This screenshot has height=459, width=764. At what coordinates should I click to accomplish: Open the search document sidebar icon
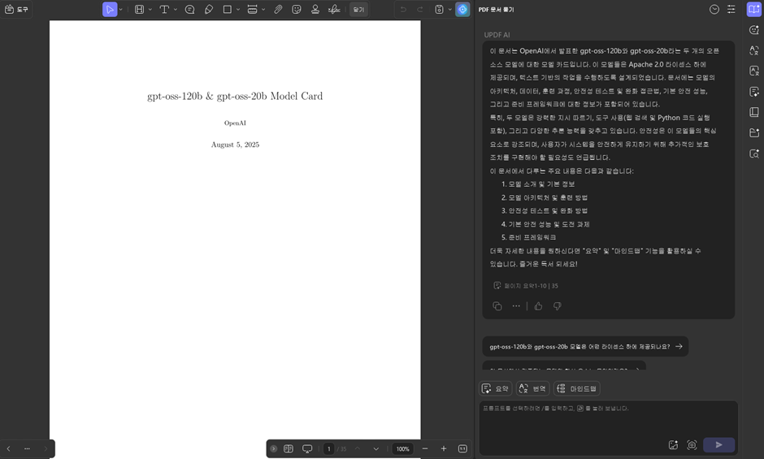[753, 154]
